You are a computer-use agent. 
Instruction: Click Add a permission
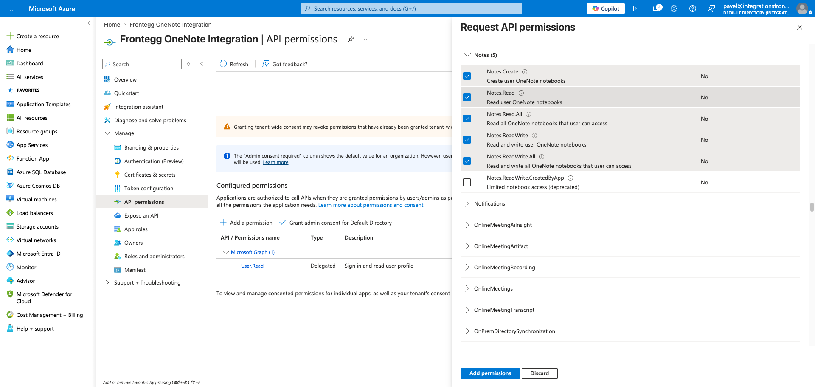coord(246,223)
